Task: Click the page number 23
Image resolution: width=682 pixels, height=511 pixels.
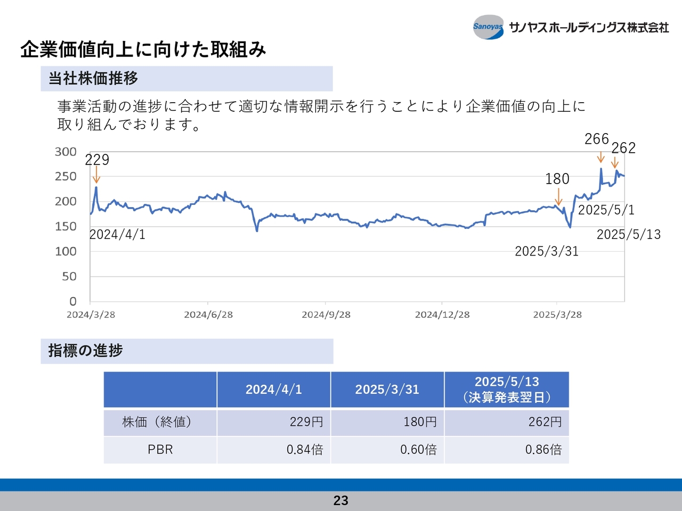Action: pos(341,500)
